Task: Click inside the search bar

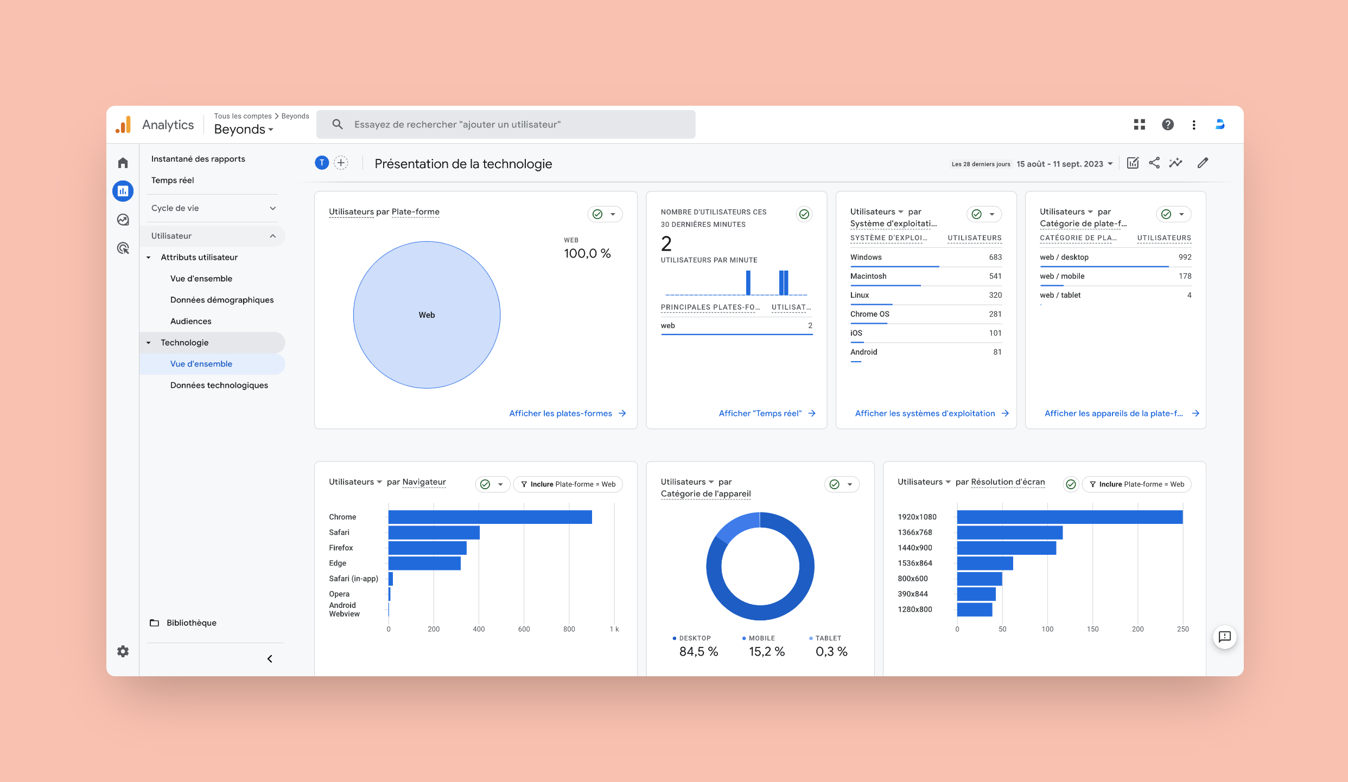Action: 505,124
